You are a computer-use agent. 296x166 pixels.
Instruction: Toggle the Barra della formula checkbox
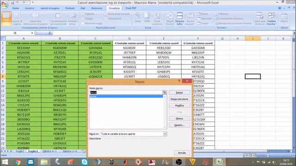[105, 14]
